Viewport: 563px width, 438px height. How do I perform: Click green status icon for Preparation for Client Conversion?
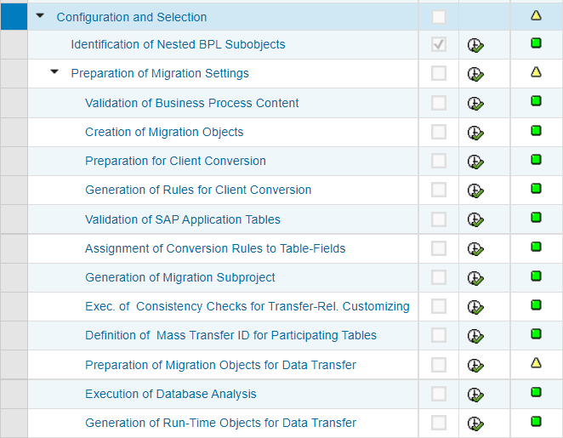(x=536, y=159)
